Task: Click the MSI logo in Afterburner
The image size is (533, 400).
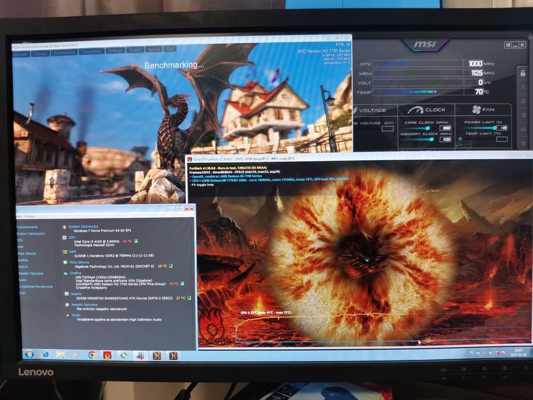Action: coord(425,45)
